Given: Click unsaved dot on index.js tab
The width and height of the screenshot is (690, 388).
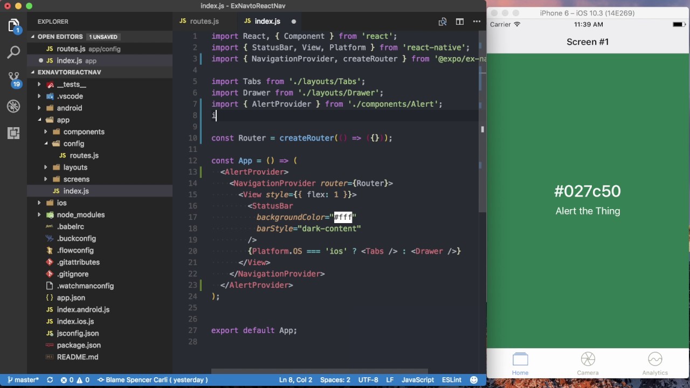Looking at the screenshot, I should coord(294,22).
